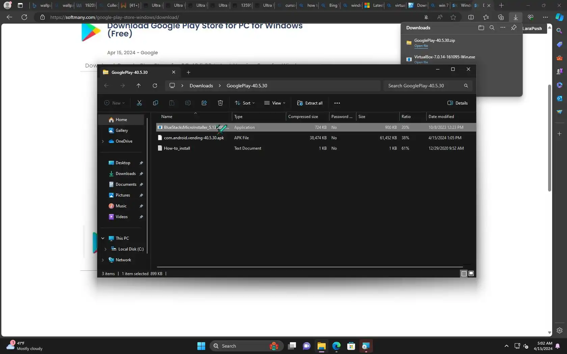Go to Downloads in the breadcrumb path
The image size is (567, 354).
[x=201, y=86]
